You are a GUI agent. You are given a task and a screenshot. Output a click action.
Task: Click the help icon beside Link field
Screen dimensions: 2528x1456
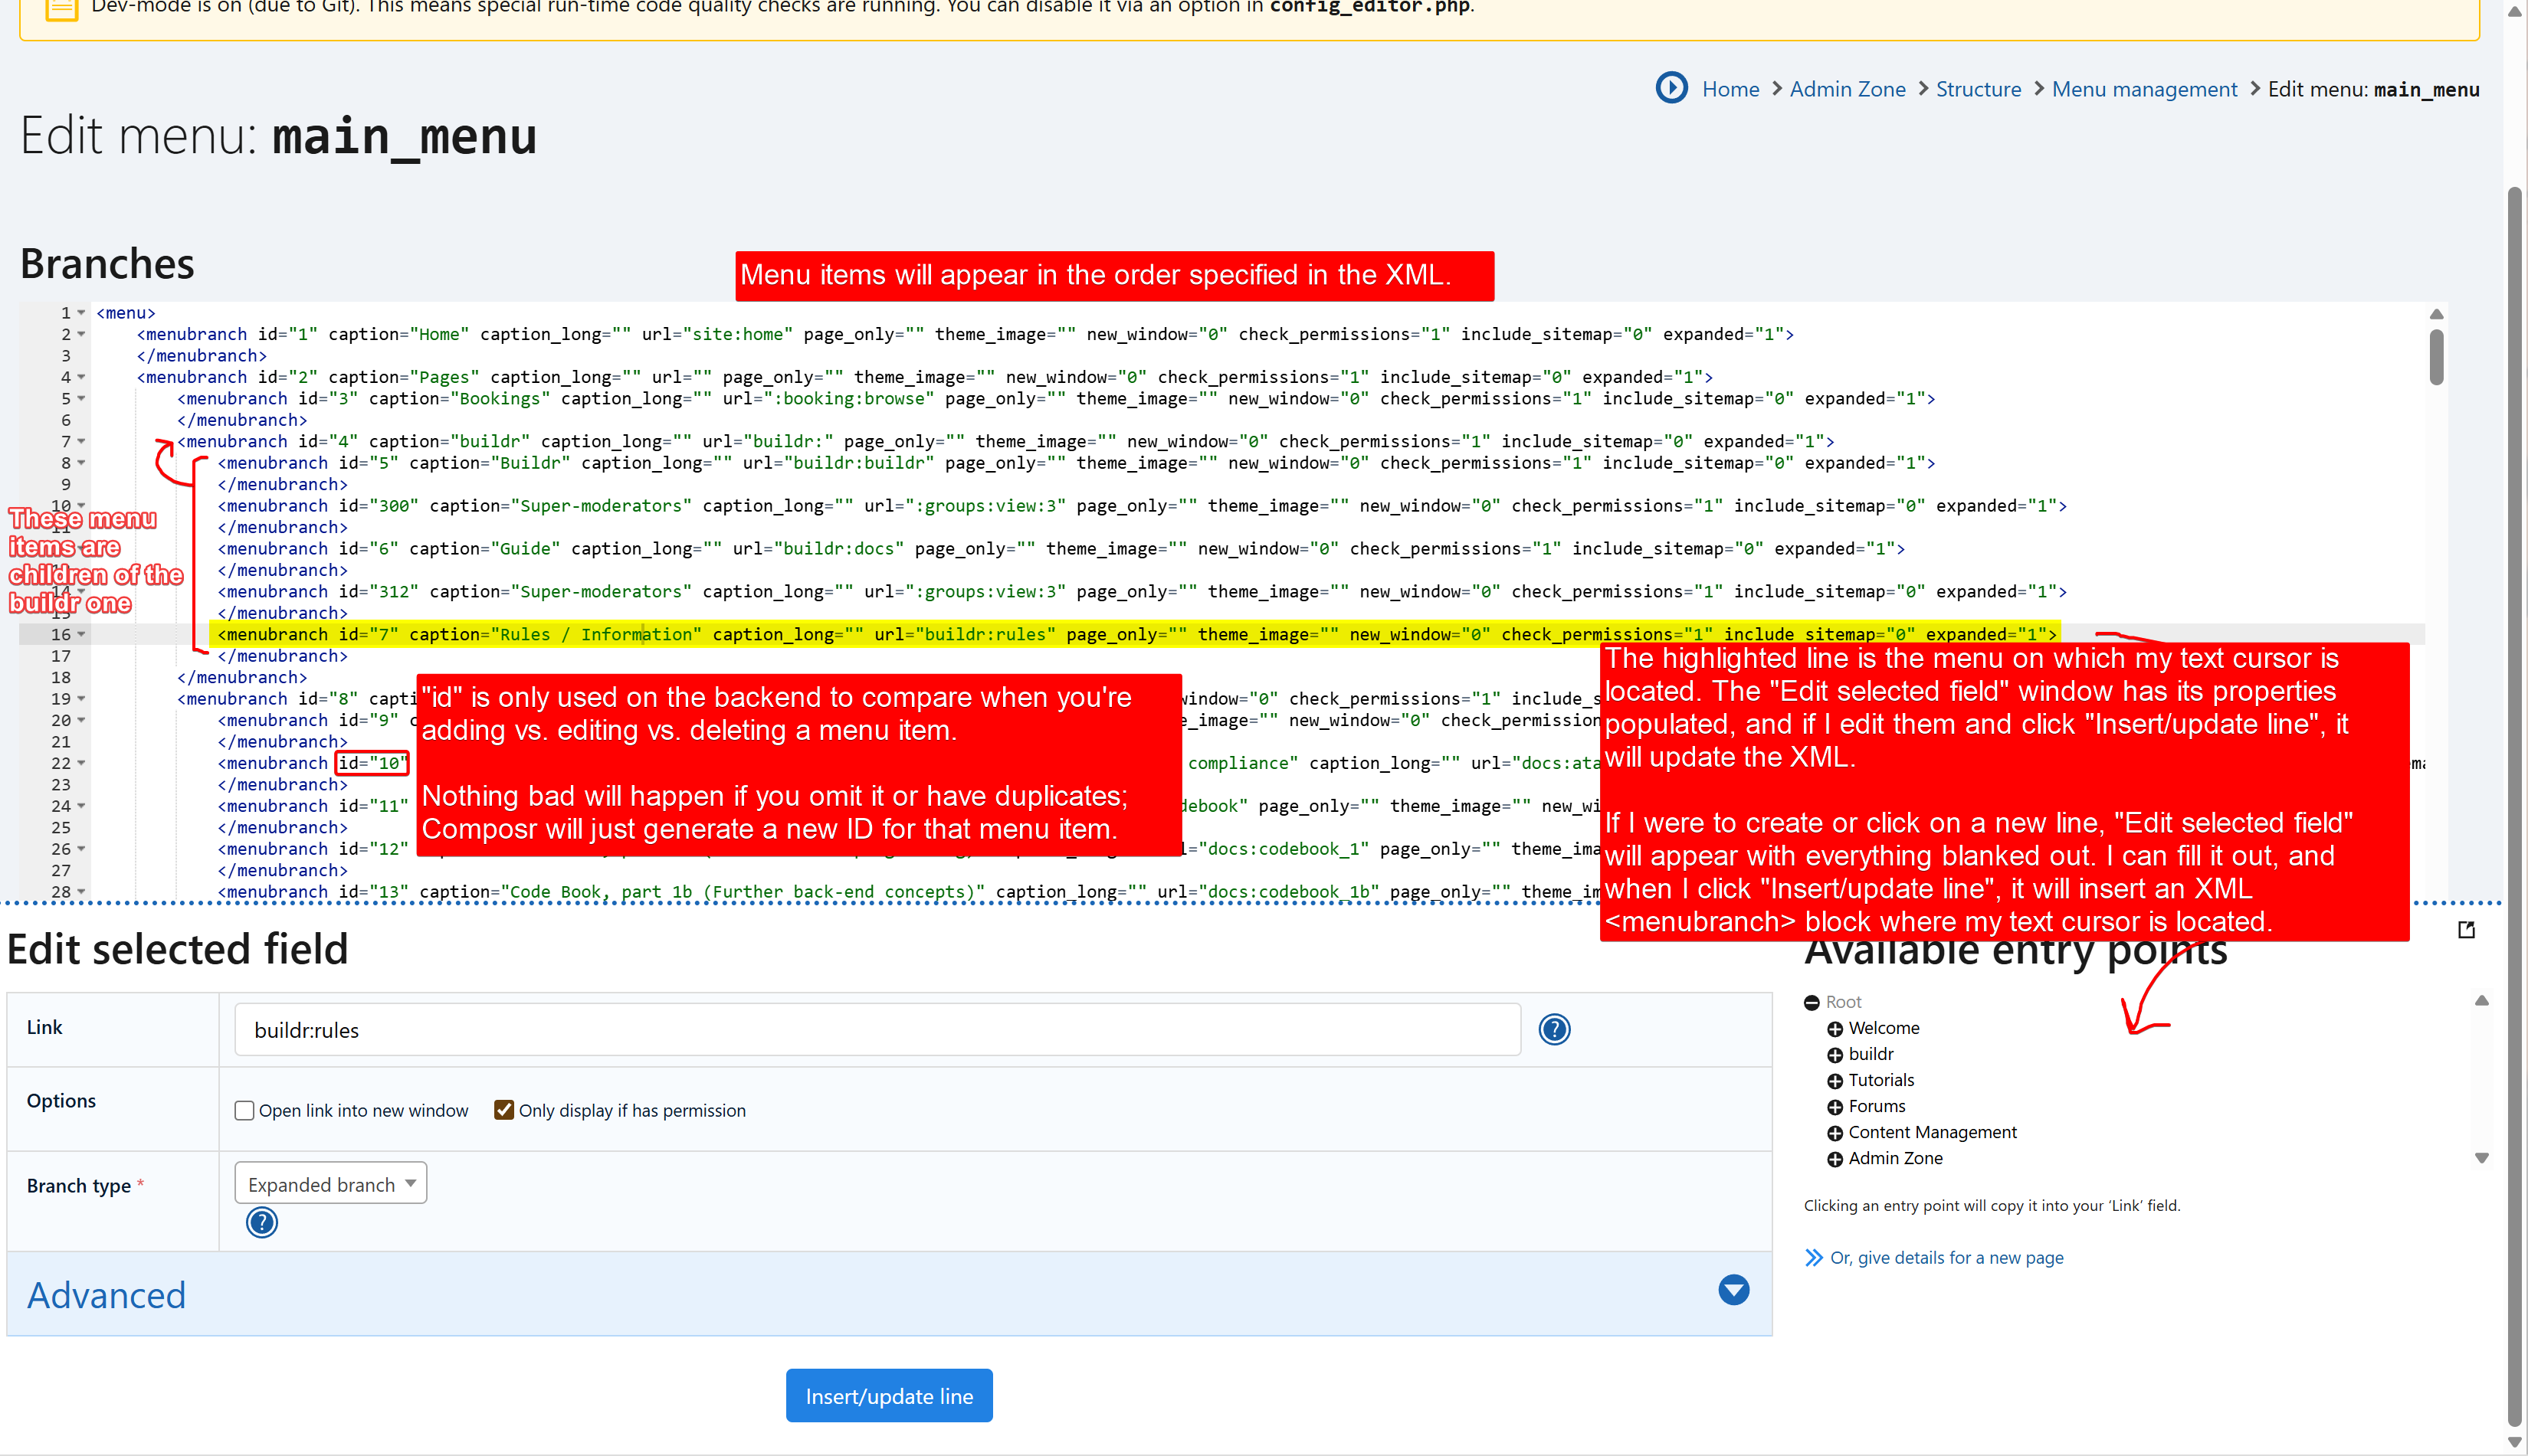click(1553, 1029)
